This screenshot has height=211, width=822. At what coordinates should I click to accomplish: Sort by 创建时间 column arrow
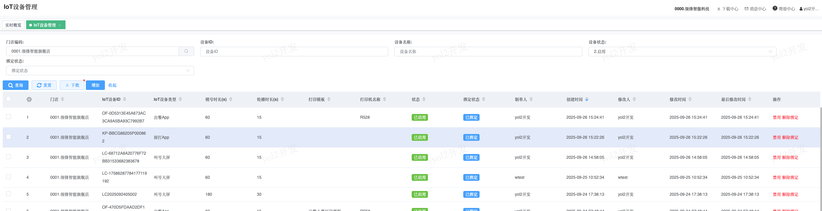tap(587, 99)
